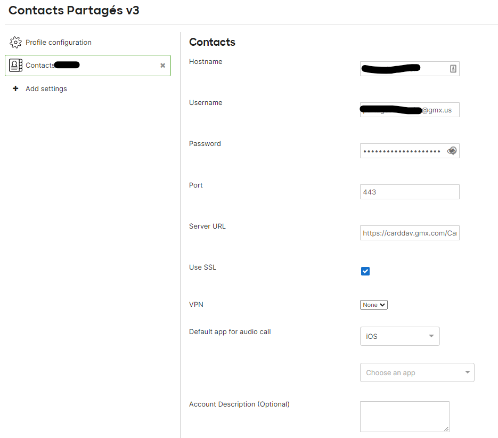The image size is (498, 438).
Task: Click the address book icon on Contacts entry
Action: click(15, 65)
